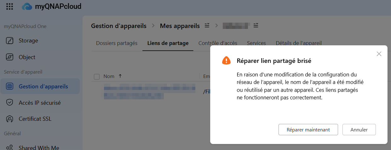Click the blurred shared link name

pos(149,92)
